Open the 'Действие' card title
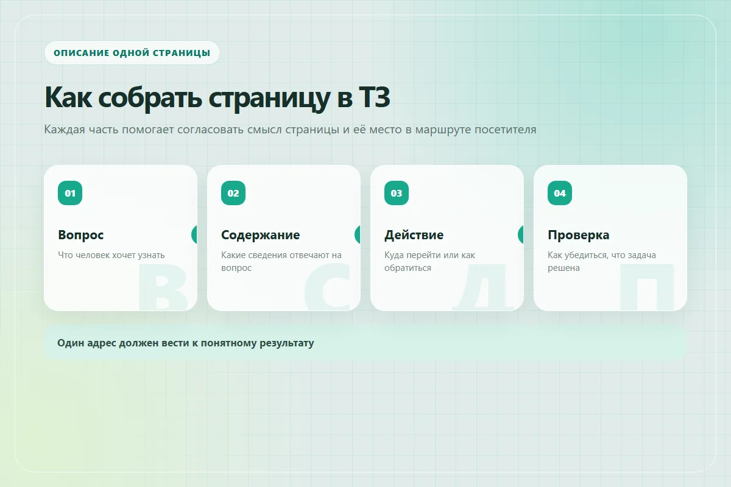 coord(414,235)
